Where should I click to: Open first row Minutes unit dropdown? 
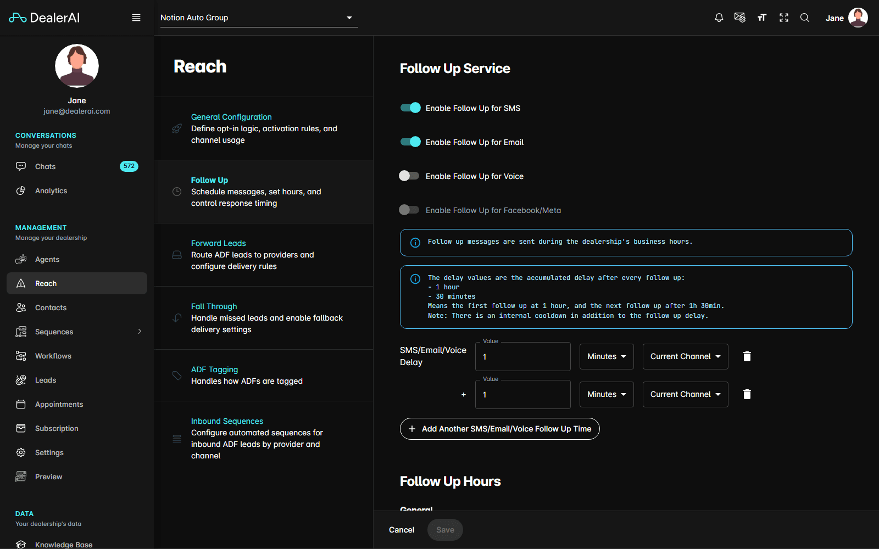607,356
